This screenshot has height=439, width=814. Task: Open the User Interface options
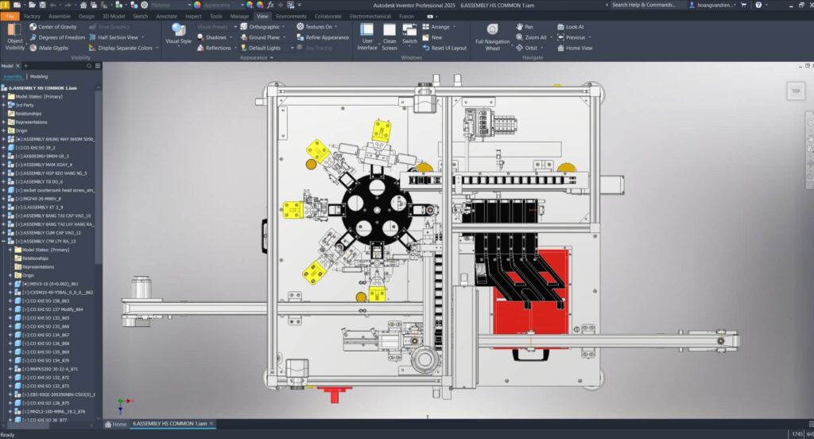point(367,37)
